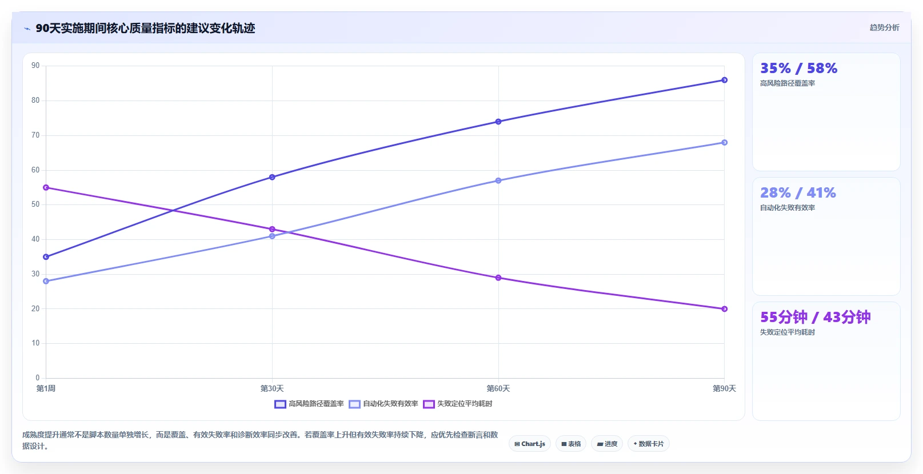Toggle the 自动化失败有效率 legend item under the chart
923x474 pixels.
coord(383,404)
